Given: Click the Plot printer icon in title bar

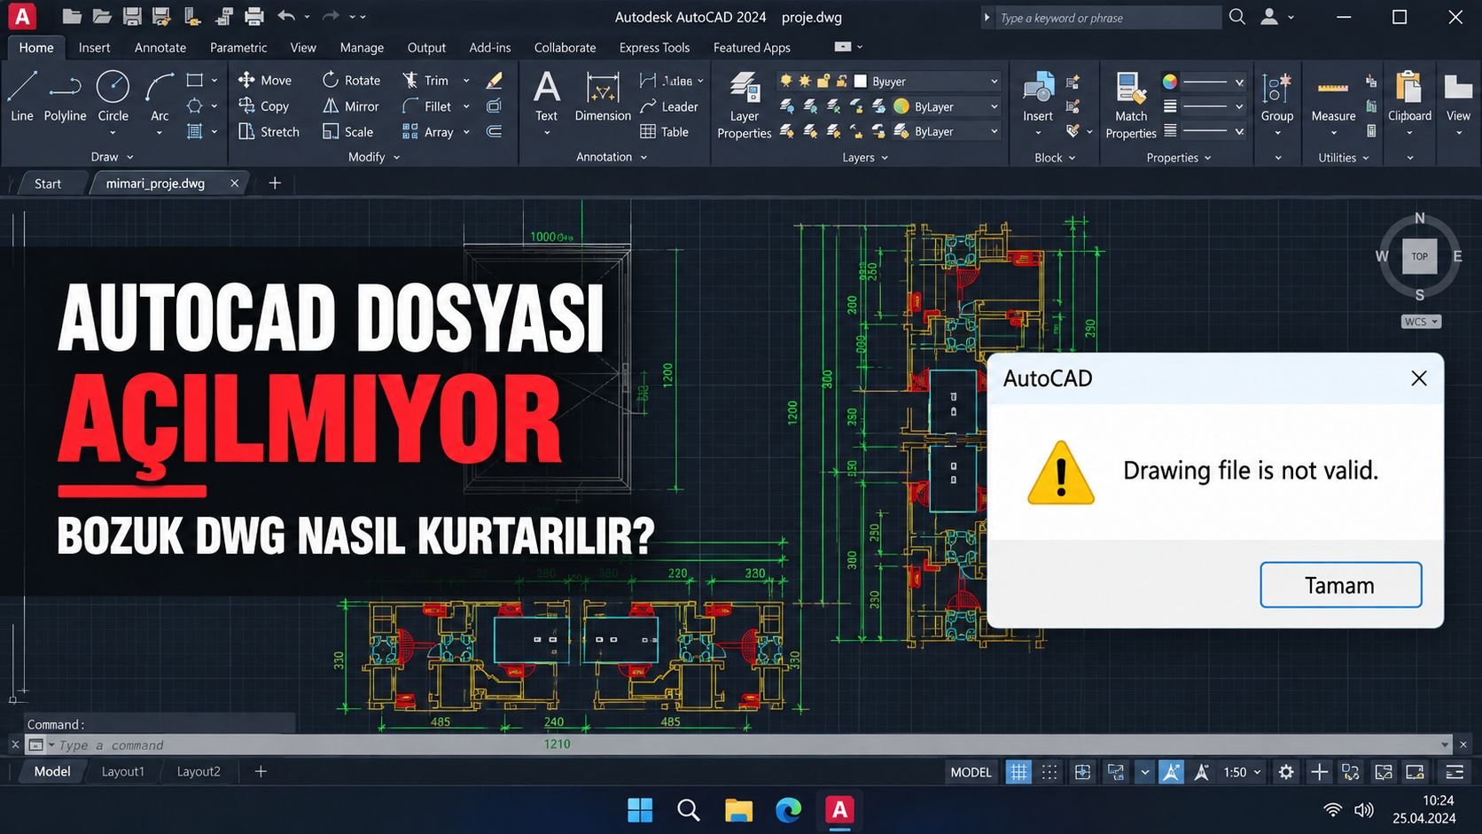Looking at the screenshot, I should coord(254,16).
